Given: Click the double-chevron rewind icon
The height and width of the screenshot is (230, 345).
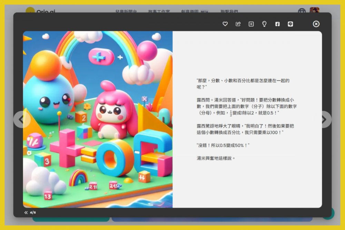Looking at the screenshot, I should point(26,212).
